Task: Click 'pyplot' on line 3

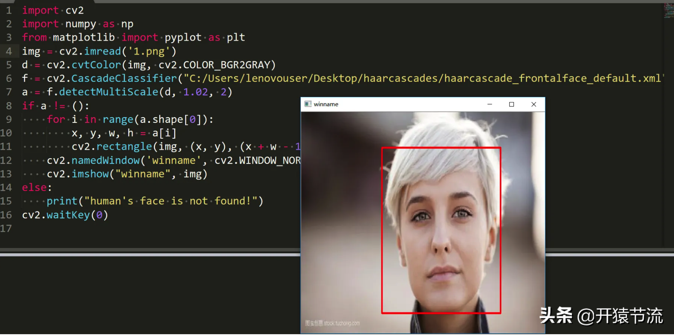Action: point(183,37)
